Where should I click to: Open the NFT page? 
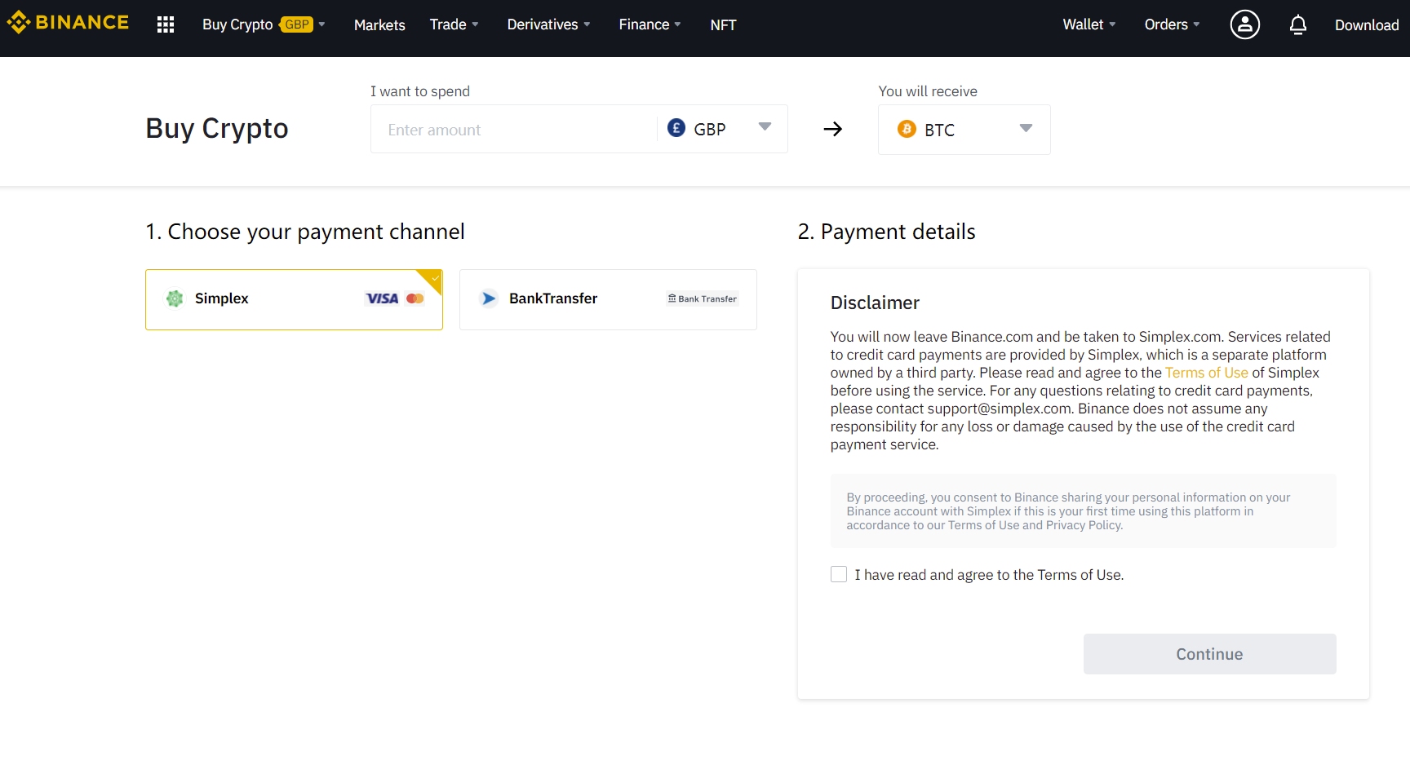pos(723,24)
